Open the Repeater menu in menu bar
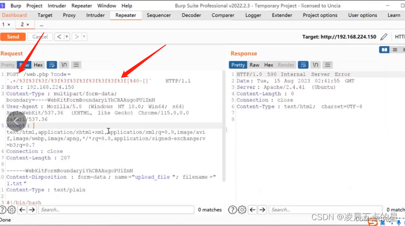 pyautogui.click(x=82, y=5)
